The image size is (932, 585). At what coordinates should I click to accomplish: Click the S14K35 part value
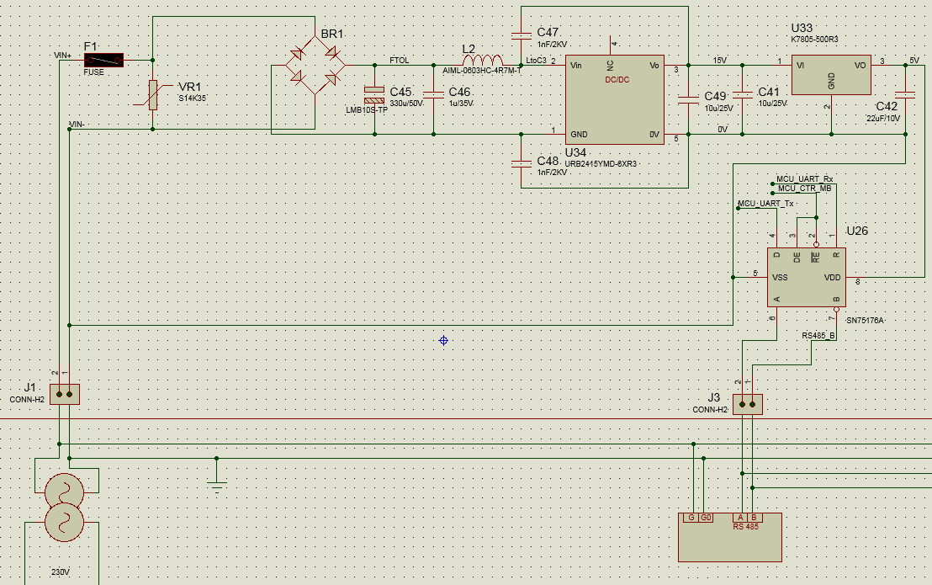(192, 98)
